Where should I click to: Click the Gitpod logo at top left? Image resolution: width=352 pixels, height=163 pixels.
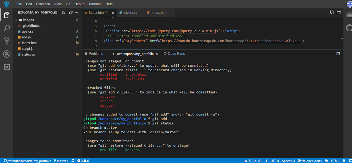pos(6,4)
